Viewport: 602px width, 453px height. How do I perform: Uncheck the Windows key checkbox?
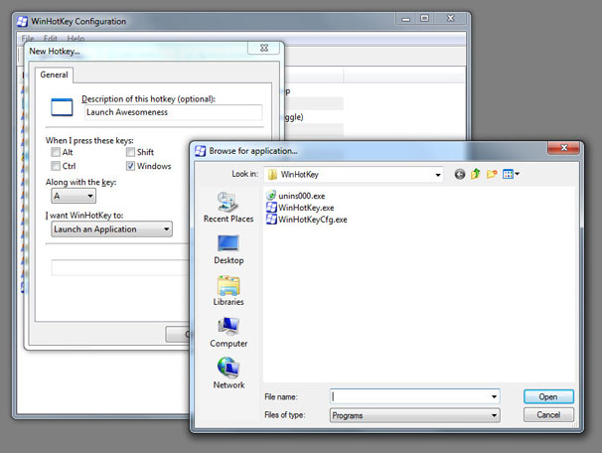point(130,166)
